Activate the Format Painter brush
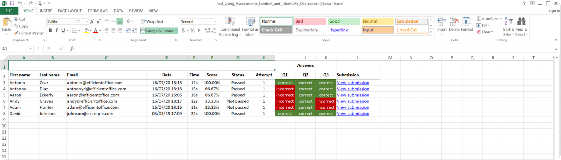 [16, 33]
